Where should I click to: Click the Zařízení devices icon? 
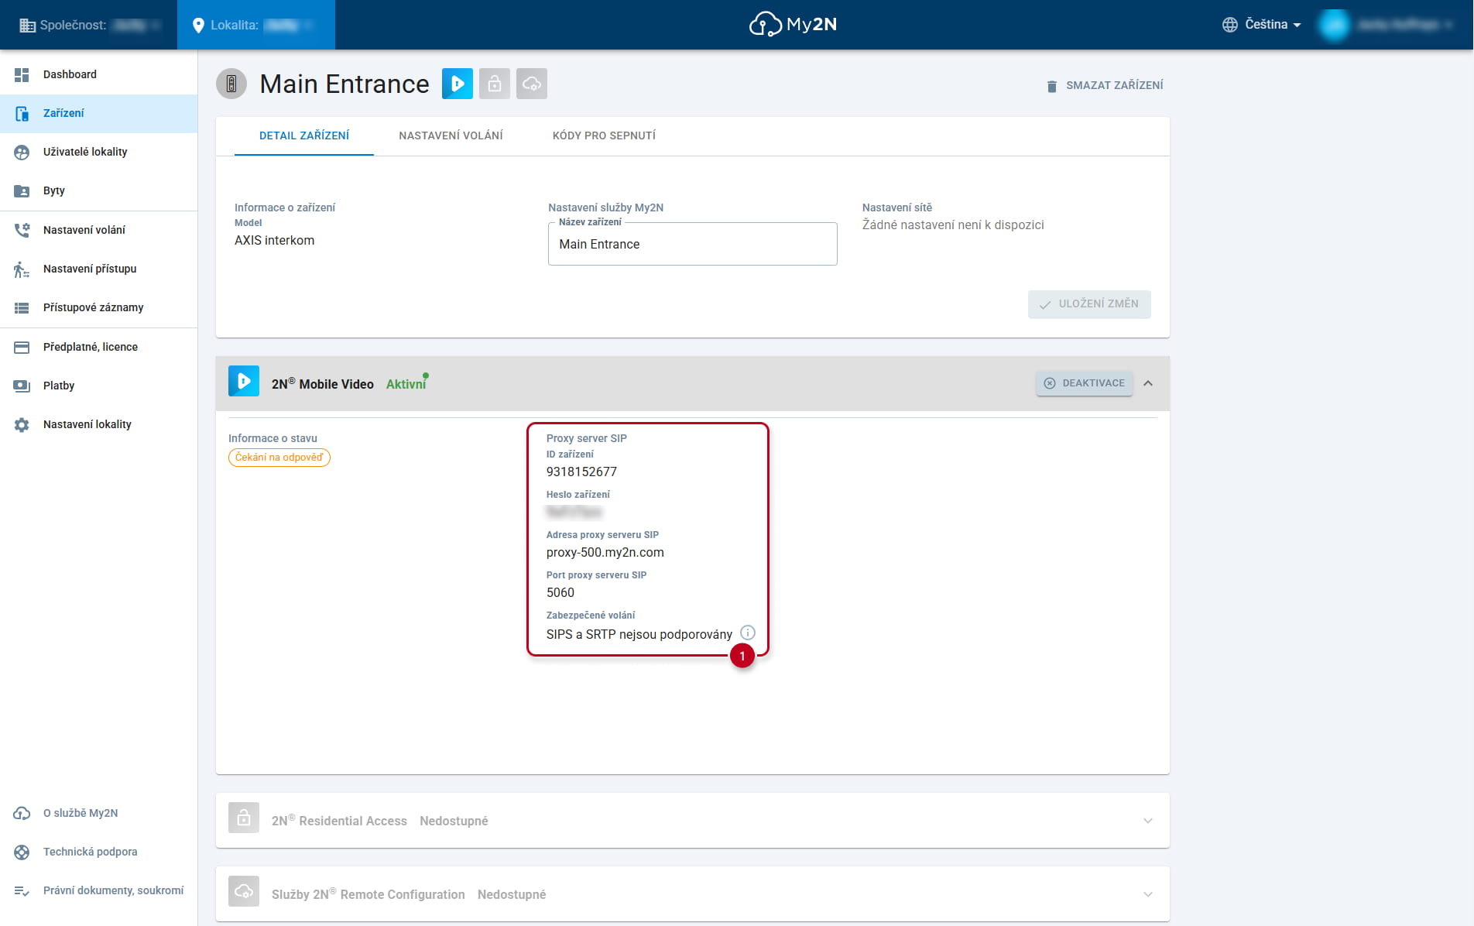[22, 114]
